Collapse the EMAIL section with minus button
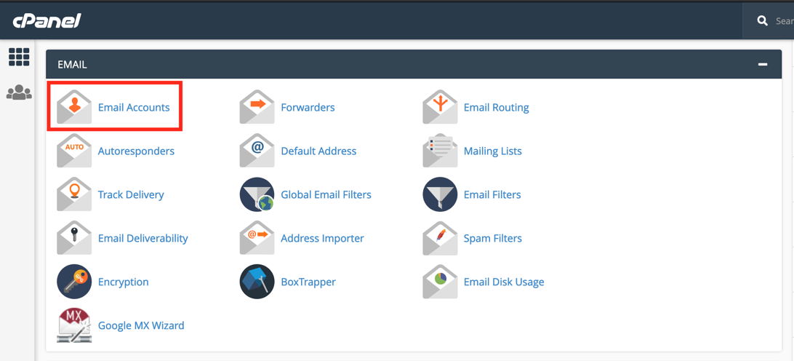Screen dimensions: 794x361 [x=763, y=64]
